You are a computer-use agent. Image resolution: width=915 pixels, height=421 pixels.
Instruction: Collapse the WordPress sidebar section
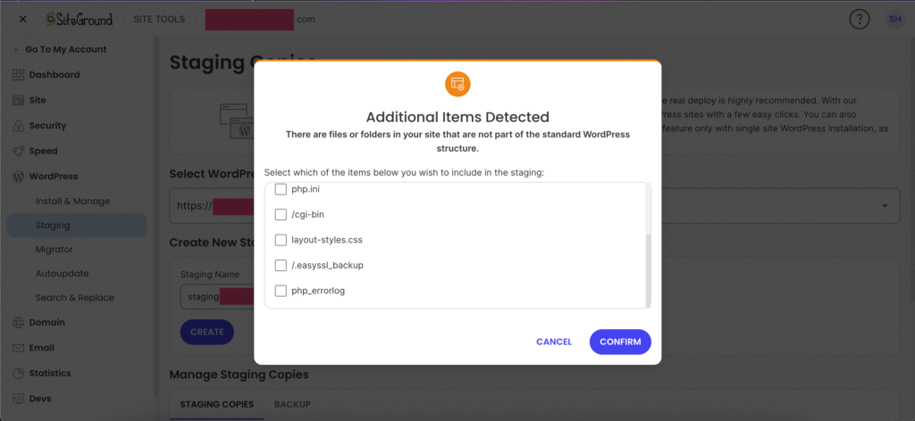pos(53,177)
